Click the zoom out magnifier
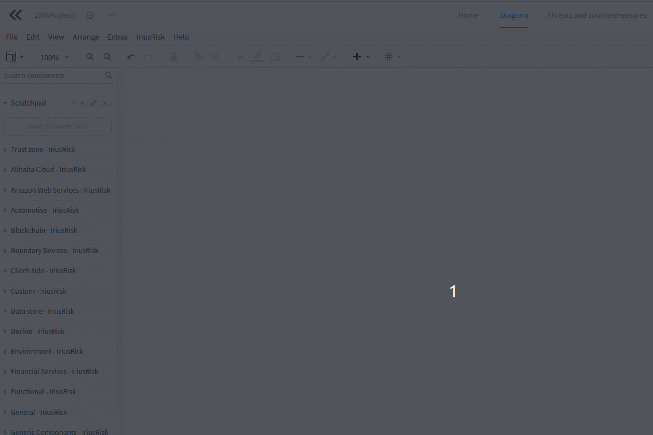Screen dimensions: 653x435 pyautogui.click(x=107, y=57)
